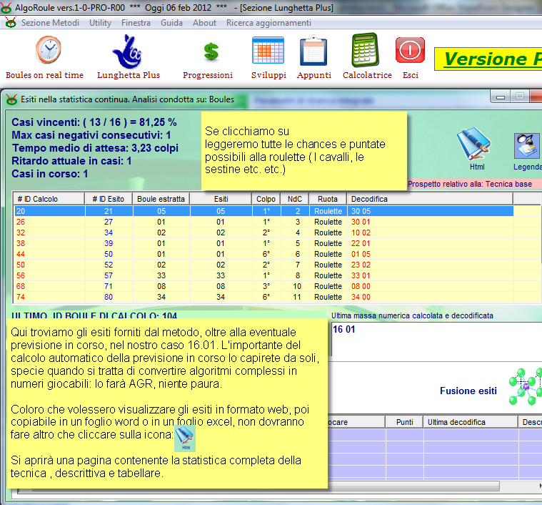
Task: Minimize the Esiti inner window
Action: 500,97
